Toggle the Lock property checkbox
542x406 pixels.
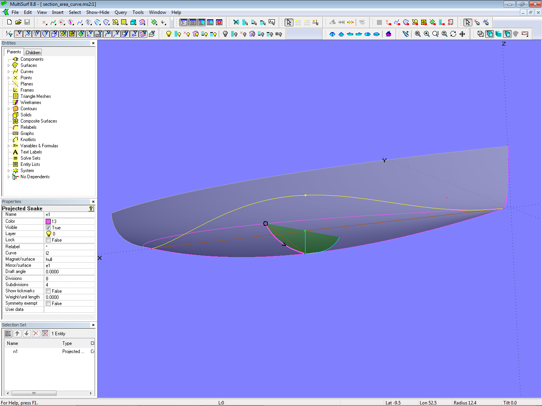48,240
